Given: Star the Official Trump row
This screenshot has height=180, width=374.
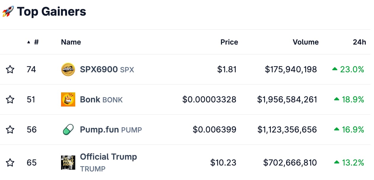Looking at the screenshot, I should (10, 163).
